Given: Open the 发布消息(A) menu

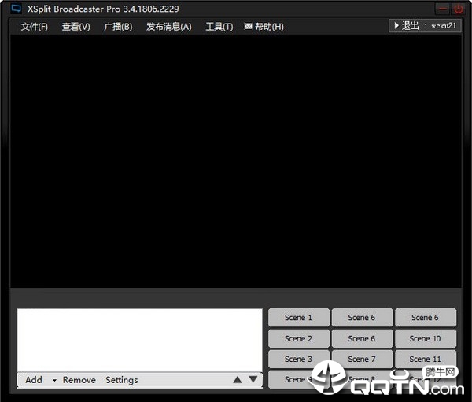Looking at the screenshot, I should tap(169, 27).
